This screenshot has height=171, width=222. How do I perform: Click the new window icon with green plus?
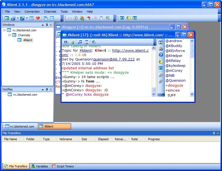(x=7, y=18)
